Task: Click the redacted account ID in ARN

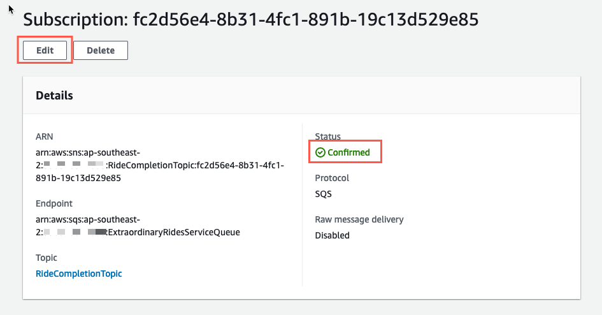Action: pos(74,165)
